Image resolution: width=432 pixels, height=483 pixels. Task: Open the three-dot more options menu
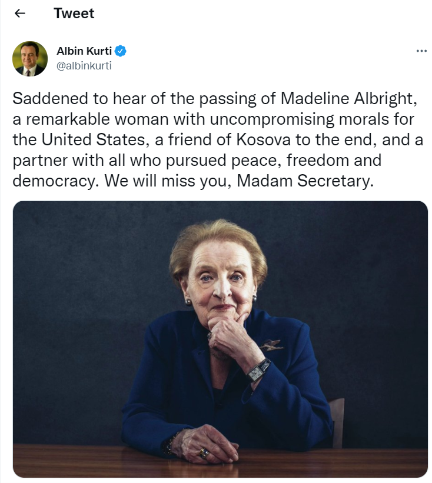point(421,51)
